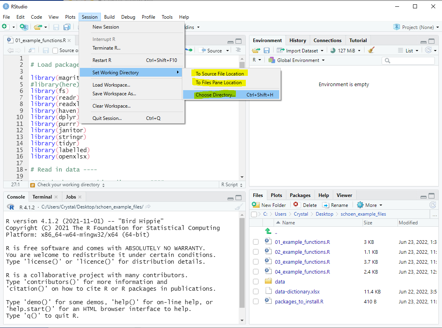Toggle the Source on Save checkbox
The image size is (442, 328).
55,50
